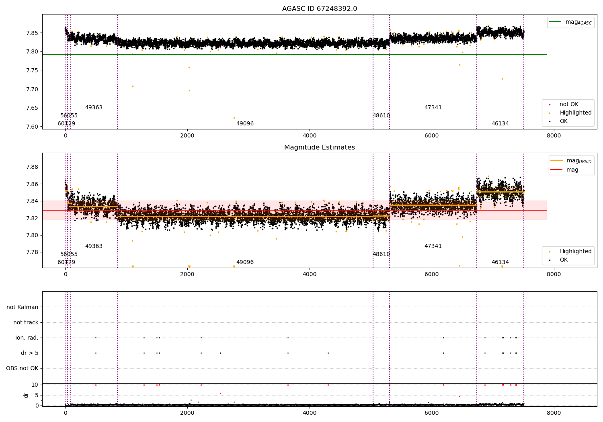This screenshot has height=422, width=603.
Task: Click 'Highlighted' legend entry in the top plot
Action: pyautogui.click(x=576, y=113)
